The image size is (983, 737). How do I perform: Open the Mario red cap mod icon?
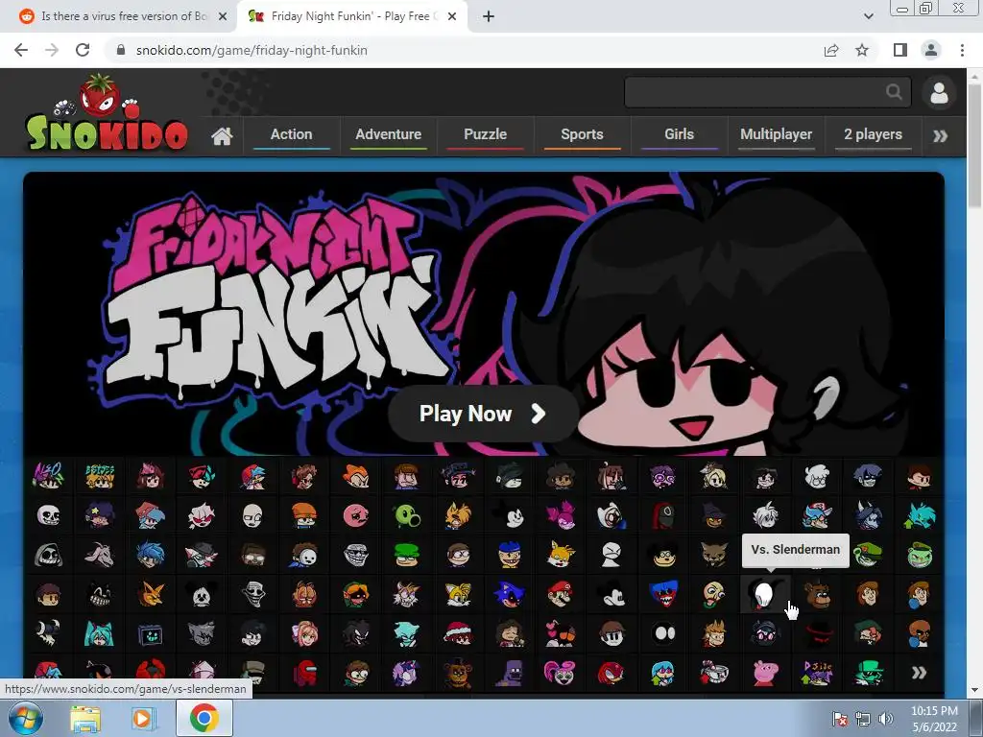[x=560, y=593]
